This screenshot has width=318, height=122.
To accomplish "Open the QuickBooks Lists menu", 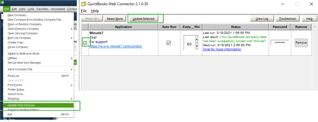I will (31, 9).
